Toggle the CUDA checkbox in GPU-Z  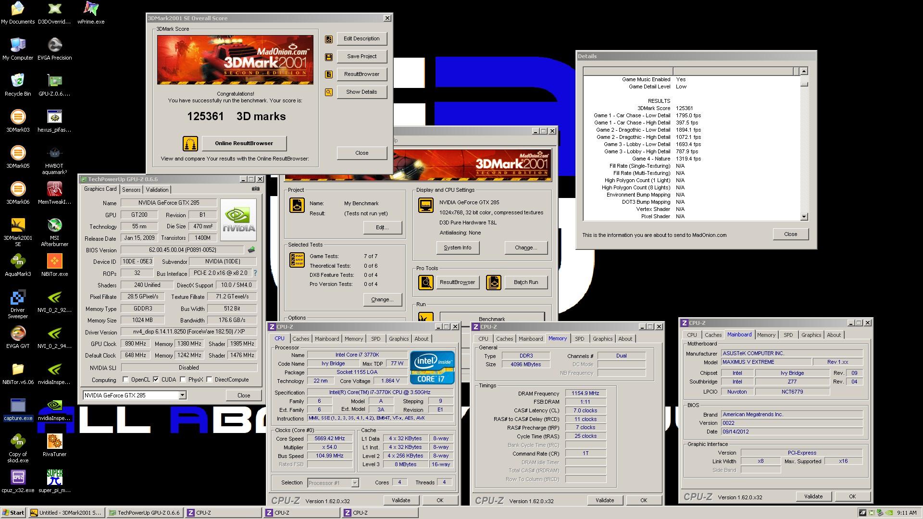tap(156, 380)
